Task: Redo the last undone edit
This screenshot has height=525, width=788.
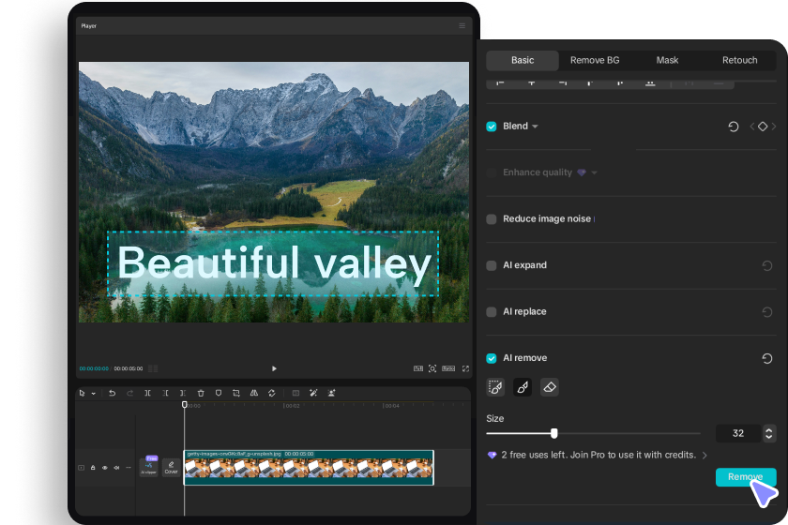Action: 130,393
